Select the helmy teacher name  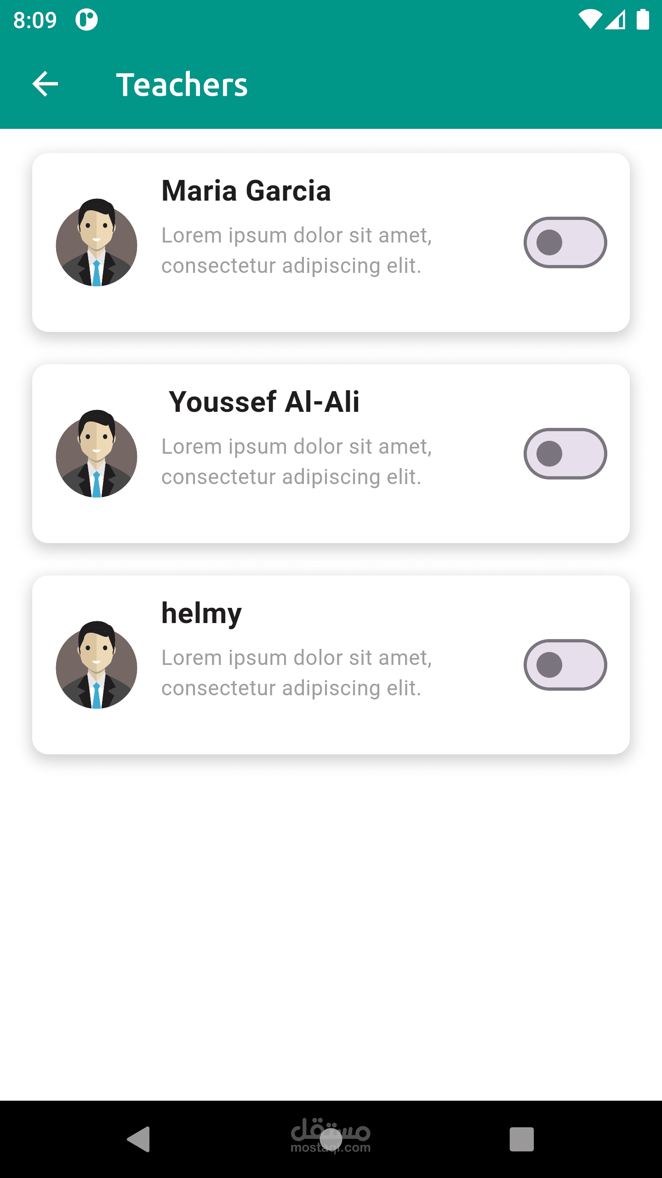pyautogui.click(x=201, y=613)
